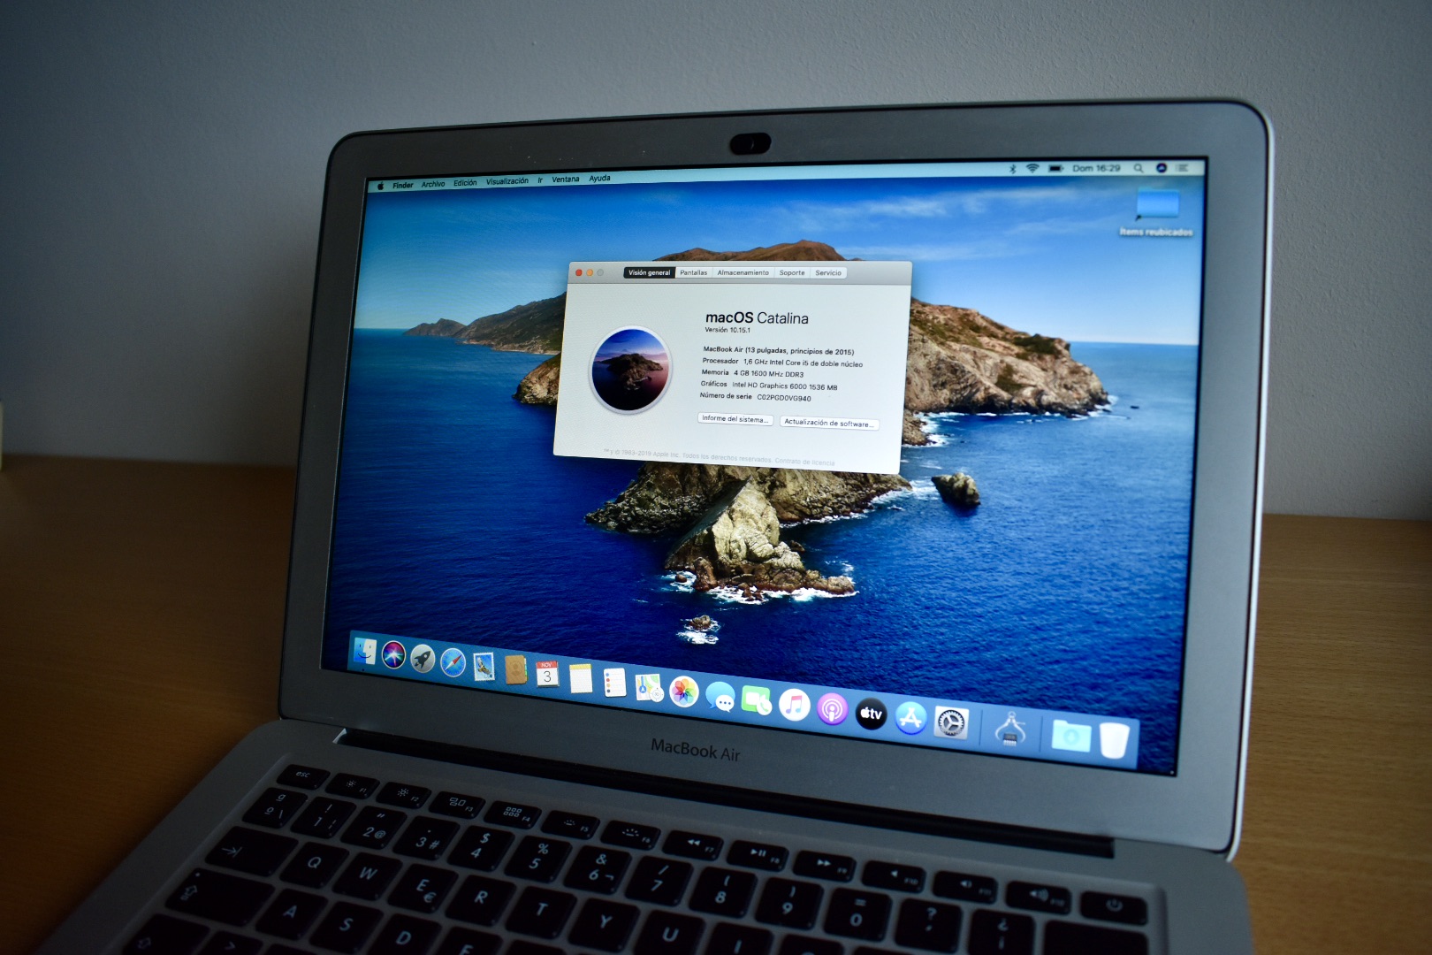Click Memoria 4 GB 1600 MHz DDR3 line
The image size is (1432, 955).
tap(752, 373)
